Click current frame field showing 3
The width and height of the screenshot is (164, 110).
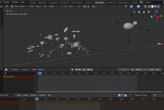[x=124, y=69]
